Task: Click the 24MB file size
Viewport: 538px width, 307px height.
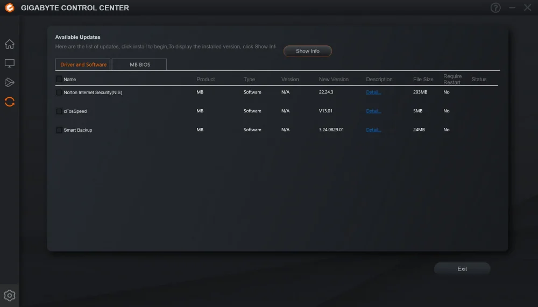Action: pyautogui.click(x=419, y=130)
